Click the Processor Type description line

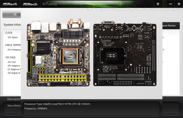tap(57, 104)
